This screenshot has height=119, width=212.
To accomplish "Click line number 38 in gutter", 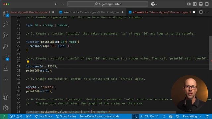I will 19,112.
